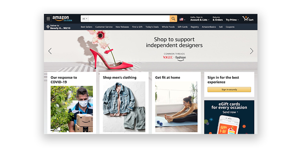Open the shopping cart icon
The width and height of the screenshot is (293, 148).
(248, 19)
